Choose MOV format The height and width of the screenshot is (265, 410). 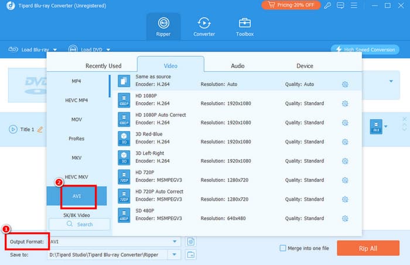[76, 119]
